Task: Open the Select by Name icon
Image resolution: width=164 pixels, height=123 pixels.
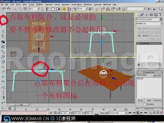Action: pyautogui.click(x=48, y=9)
